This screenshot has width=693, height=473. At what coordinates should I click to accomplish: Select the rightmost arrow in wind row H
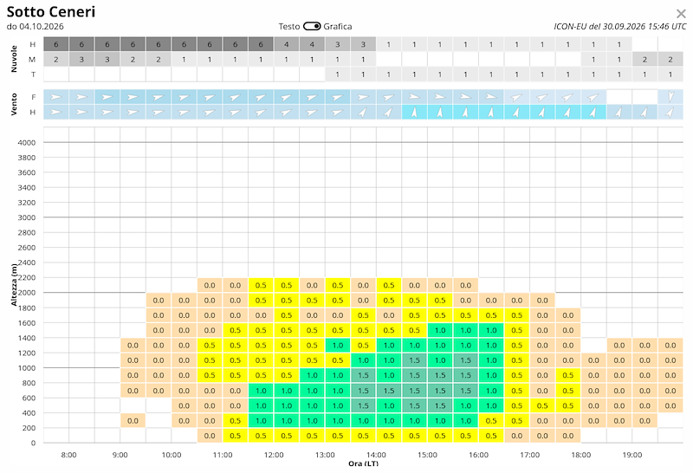pos(670,113)
